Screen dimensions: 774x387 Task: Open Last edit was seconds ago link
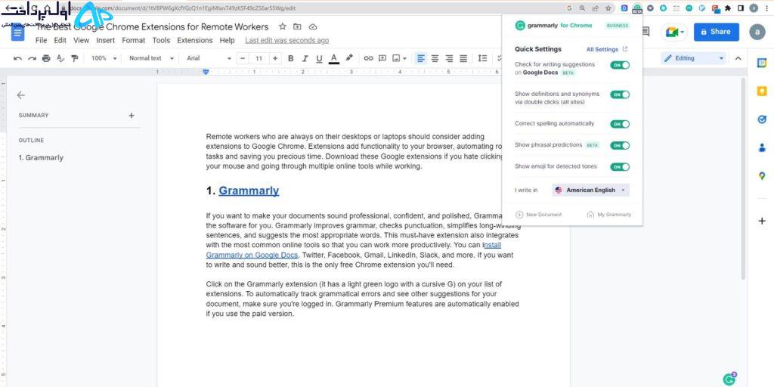pos(286,41)
